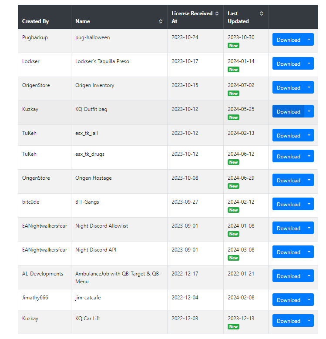Click New badge in Origen Hostage row
Image resolution: width=326 pixels, height=339 pixels.
233,186
